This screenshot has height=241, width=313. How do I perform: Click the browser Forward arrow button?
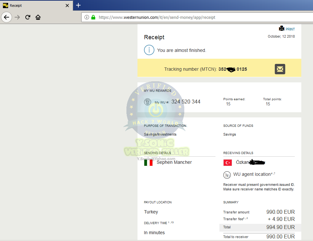17,17
